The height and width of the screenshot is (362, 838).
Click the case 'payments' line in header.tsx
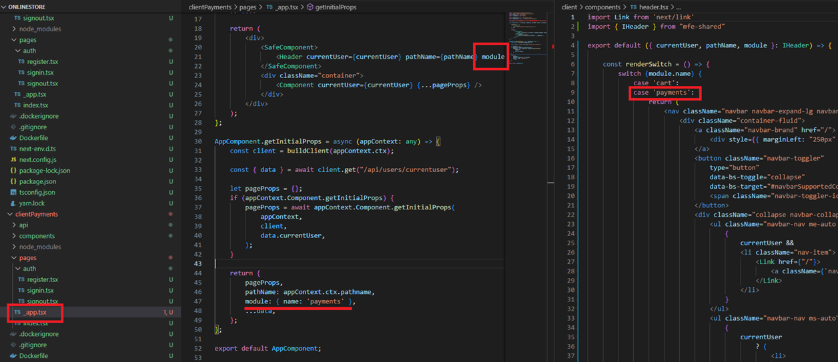[663, 93]
